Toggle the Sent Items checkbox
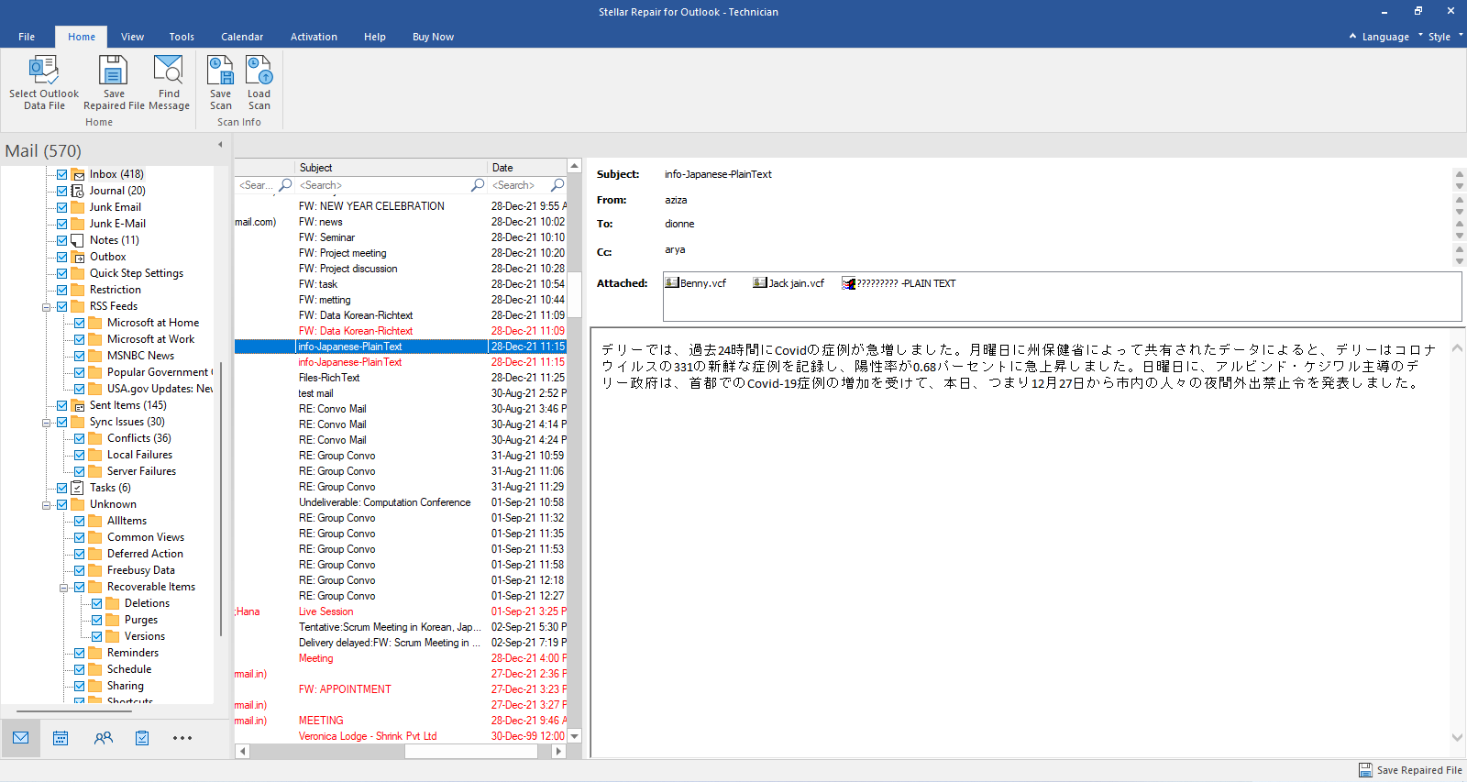This screenshot has width=1467, height=782. (x=62, y=405)
